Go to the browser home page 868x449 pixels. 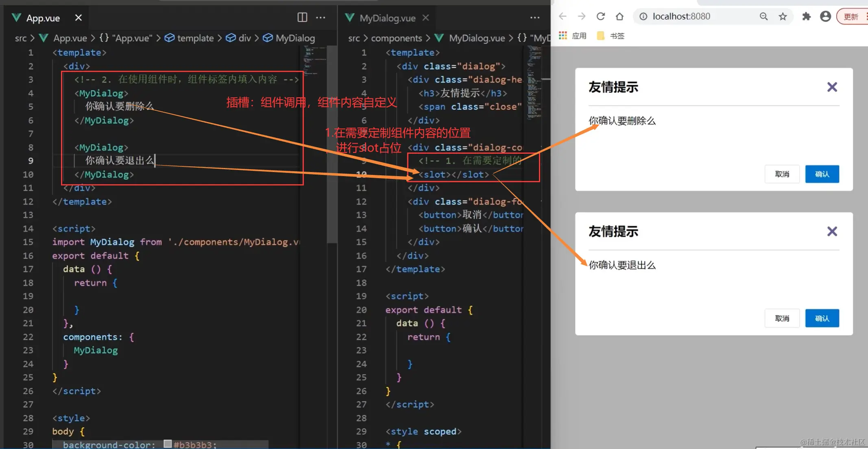pos(619,16)
